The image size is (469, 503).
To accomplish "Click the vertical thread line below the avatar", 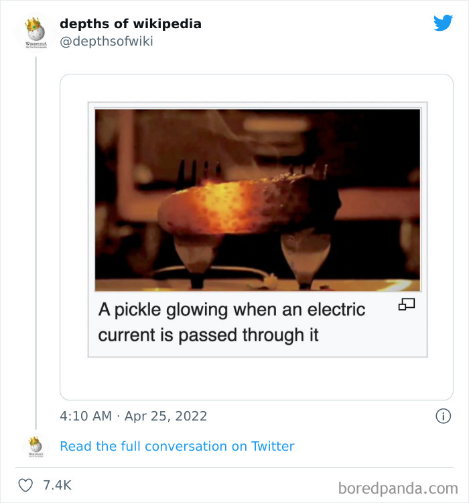I will (36, 235).
